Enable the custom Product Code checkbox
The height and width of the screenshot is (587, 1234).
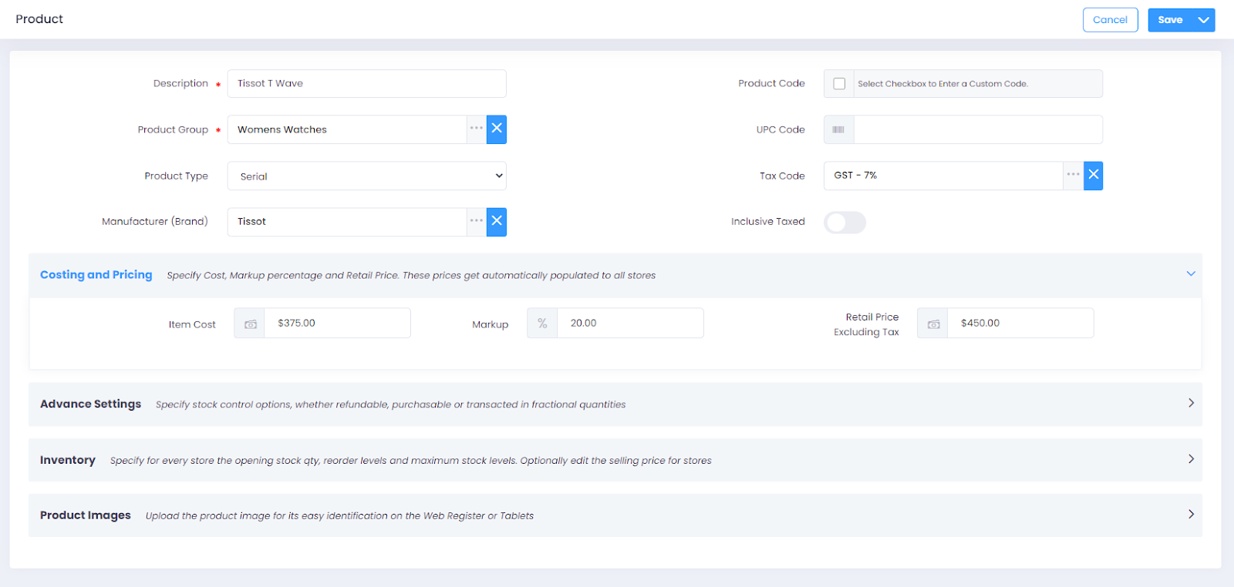(x=839, y=84)
